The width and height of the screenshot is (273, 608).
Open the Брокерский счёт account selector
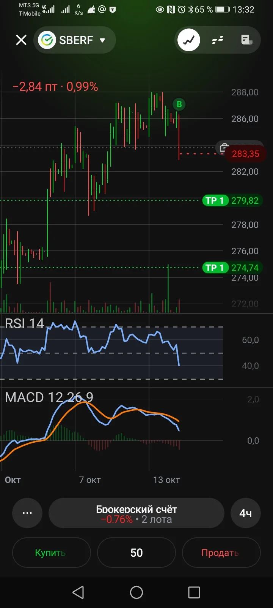[x=136, y=513]
